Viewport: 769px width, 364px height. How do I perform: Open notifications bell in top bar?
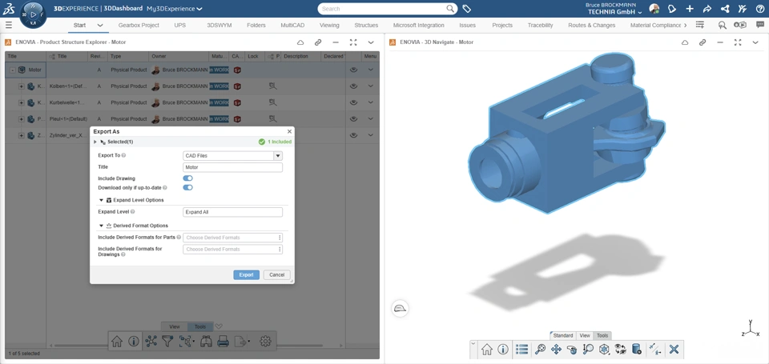[x=672, y=9]
